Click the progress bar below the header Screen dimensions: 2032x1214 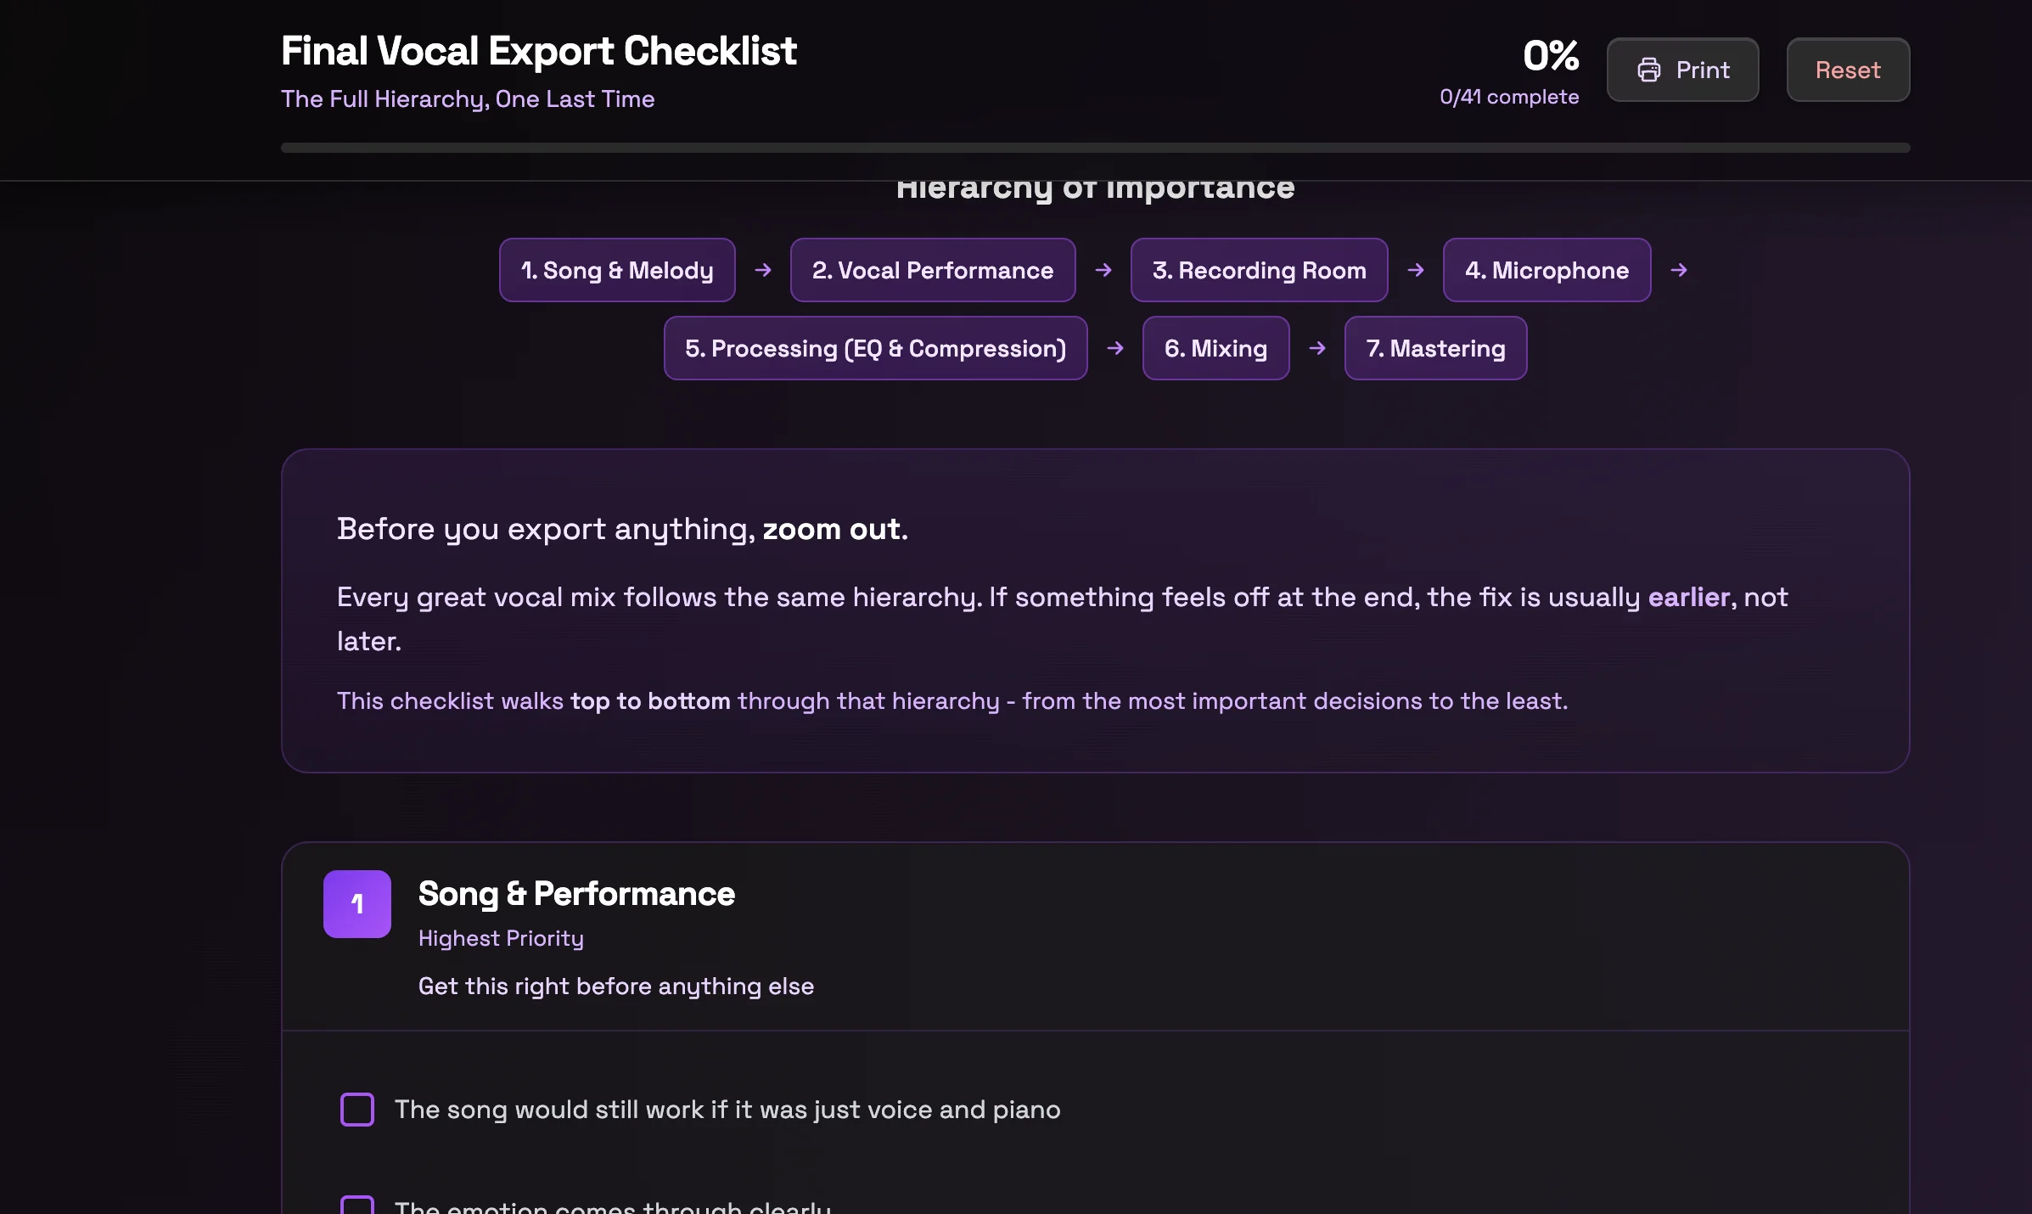coord(1095,148)
